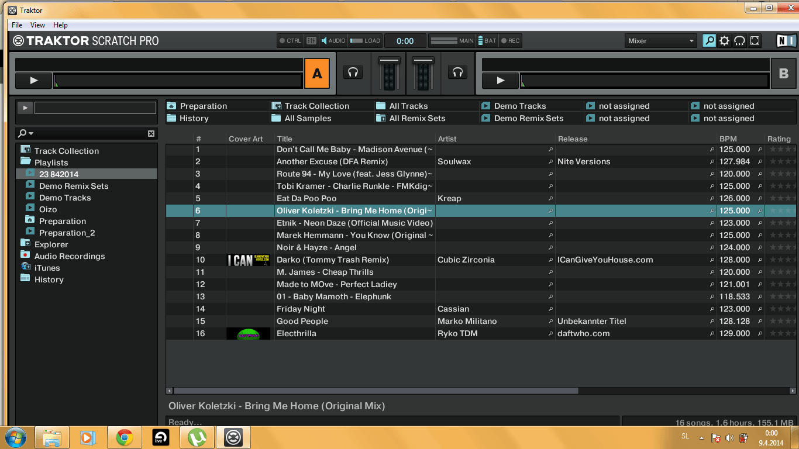Click the track list horizontal scrollbar

(376, 391)
